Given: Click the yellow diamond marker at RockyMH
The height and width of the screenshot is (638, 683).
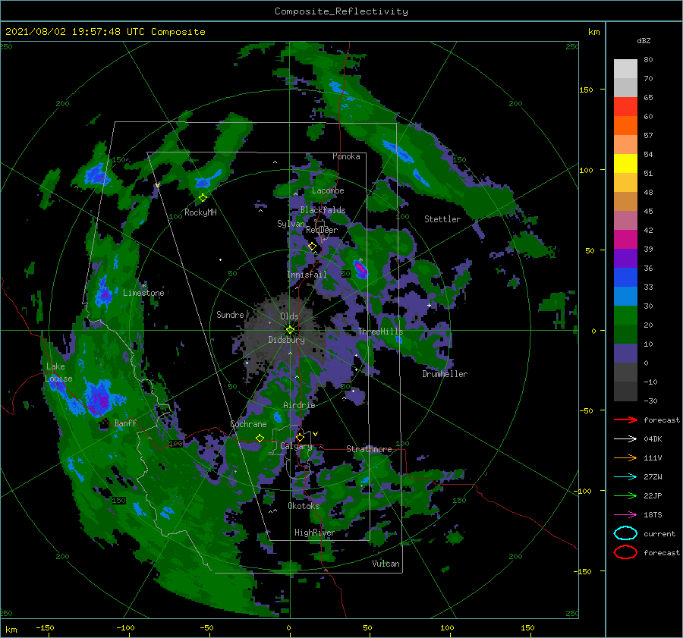Looking at the screenshot, I should pyautogui.click(x=203, y=198).
